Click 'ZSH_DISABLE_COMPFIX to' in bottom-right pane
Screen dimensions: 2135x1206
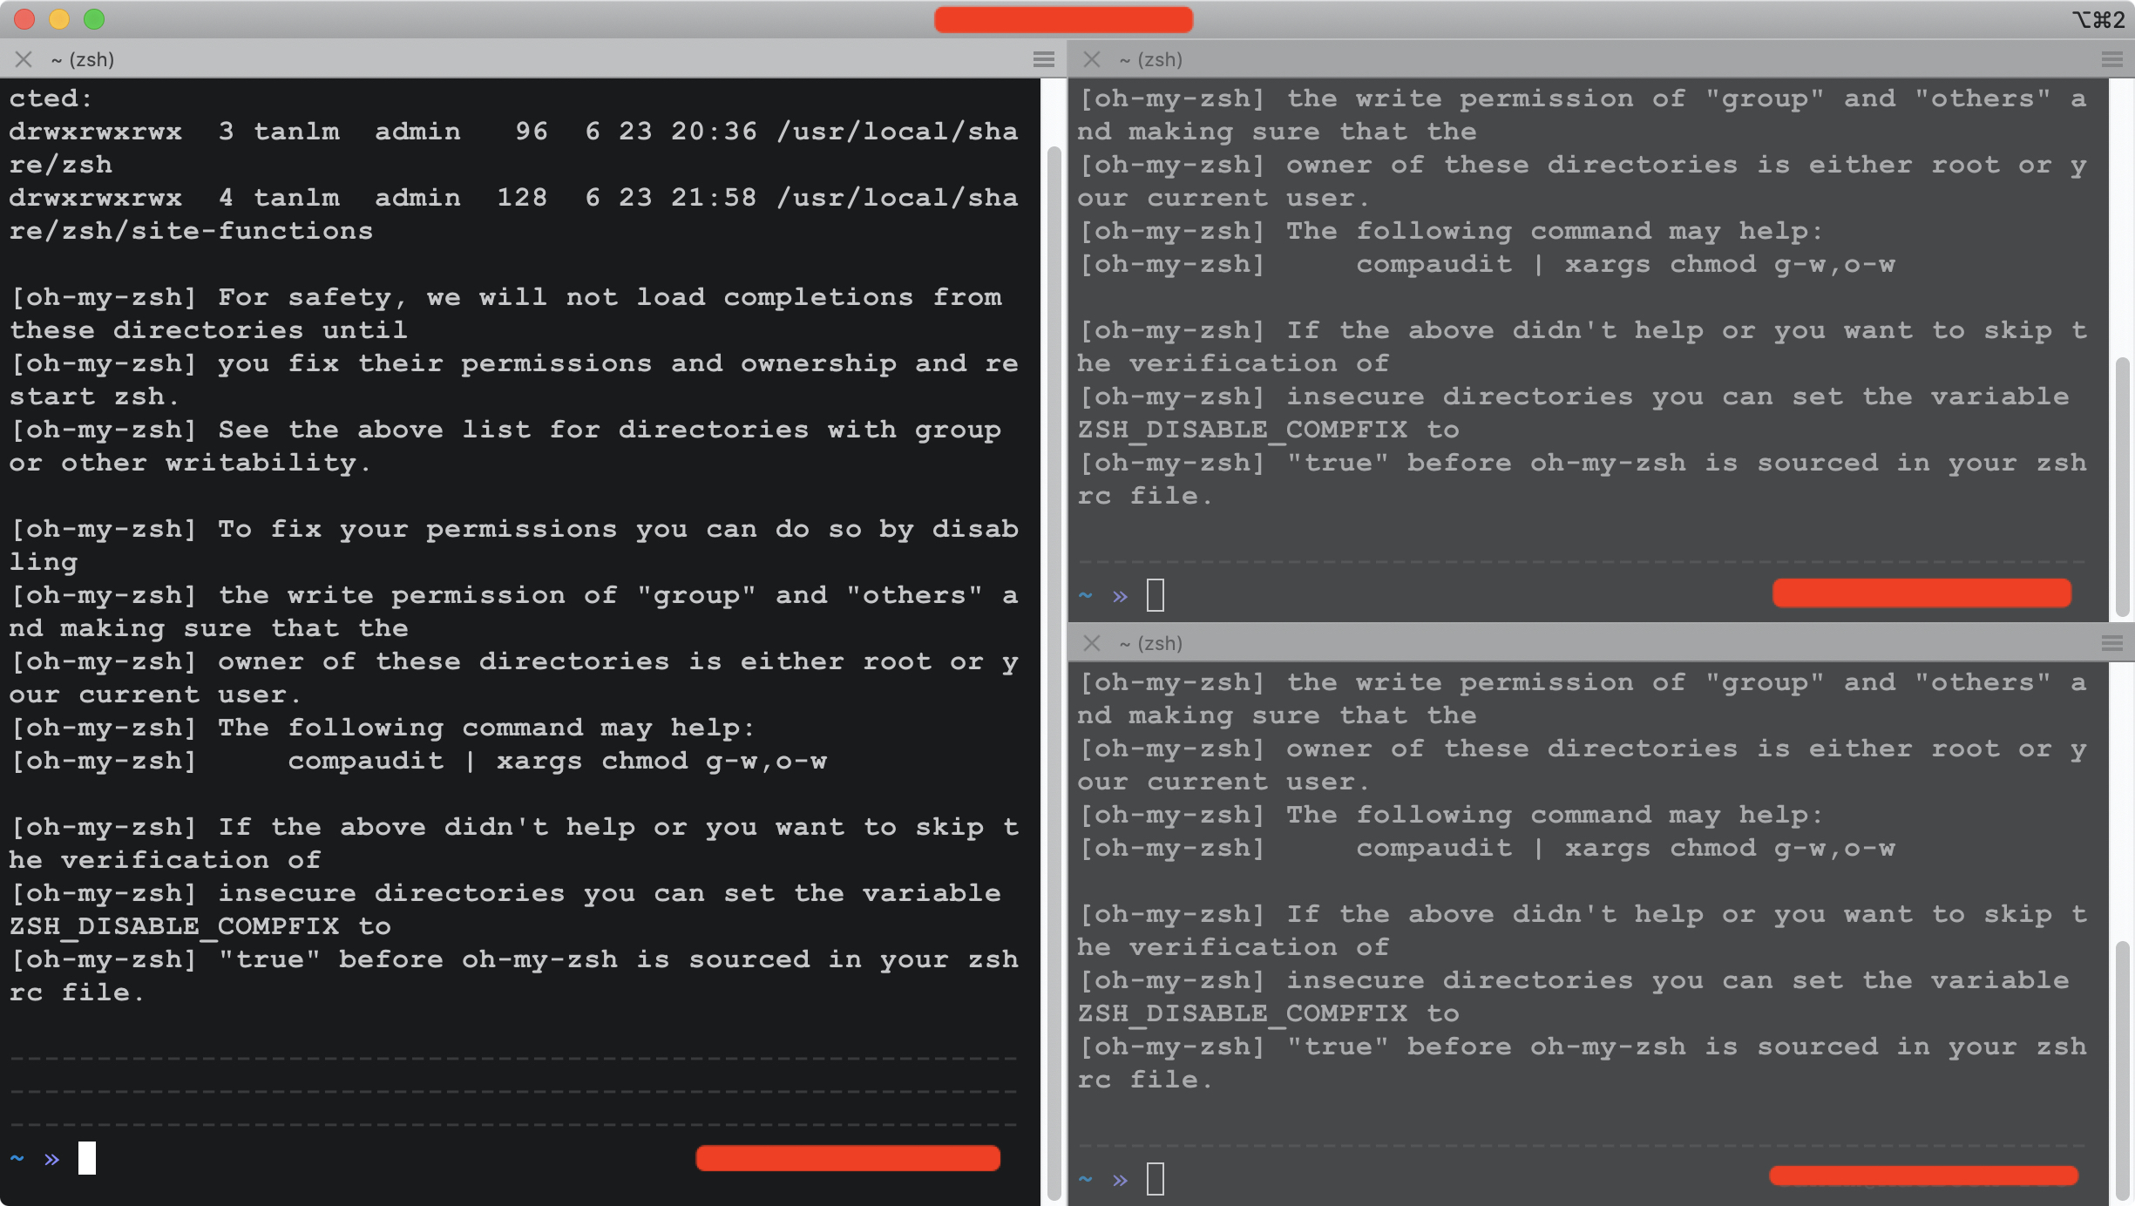point(1269,1013)
